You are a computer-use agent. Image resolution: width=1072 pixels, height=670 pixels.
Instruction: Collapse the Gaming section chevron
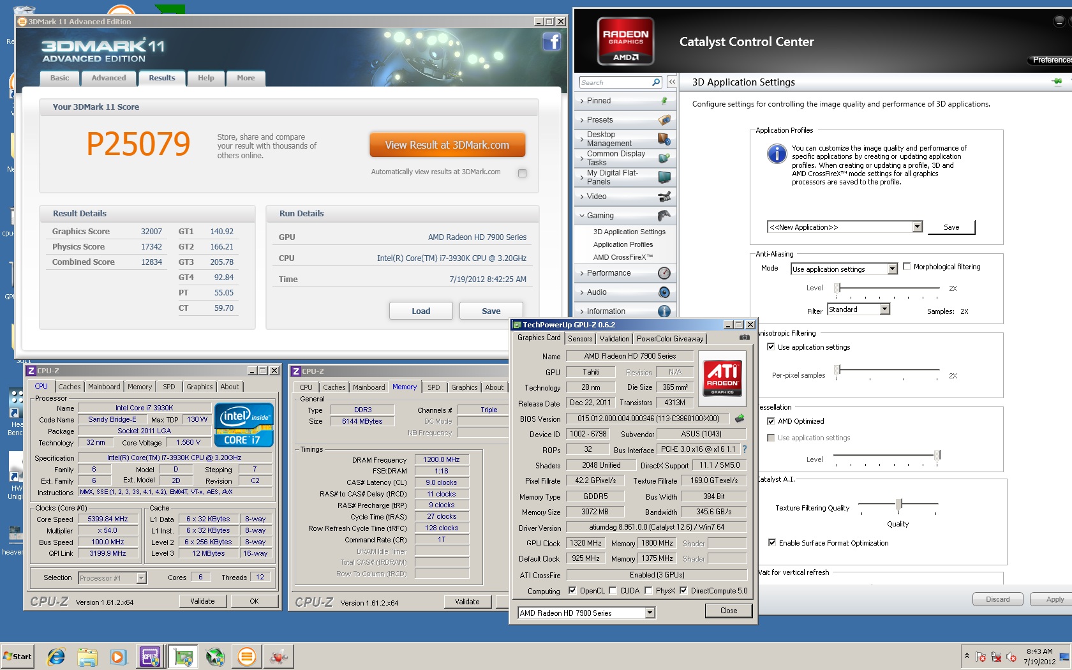pos(581,216)
